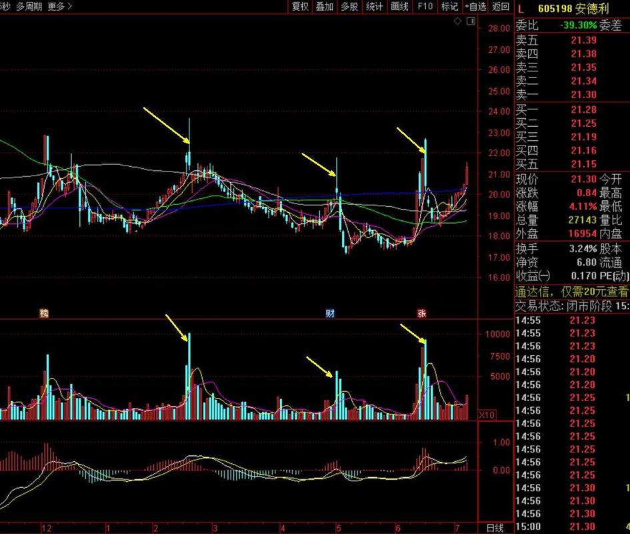
Task: Click the 返回 back button
Action: tap(501, 7)
